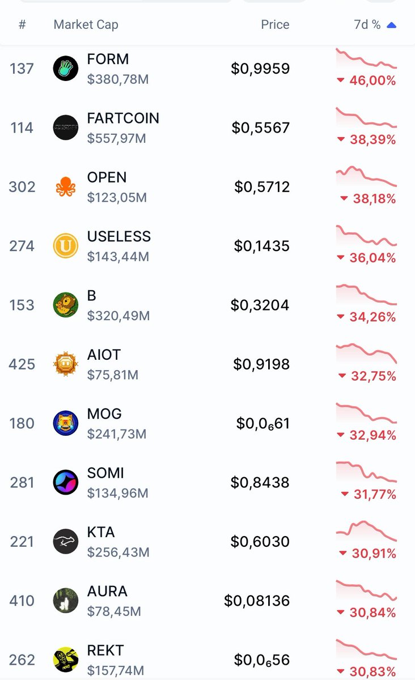Screen dimensions: 415x680
Task: Tap the FORM coin logo icon
Action: pyautogui.click(x=65, y=69)
